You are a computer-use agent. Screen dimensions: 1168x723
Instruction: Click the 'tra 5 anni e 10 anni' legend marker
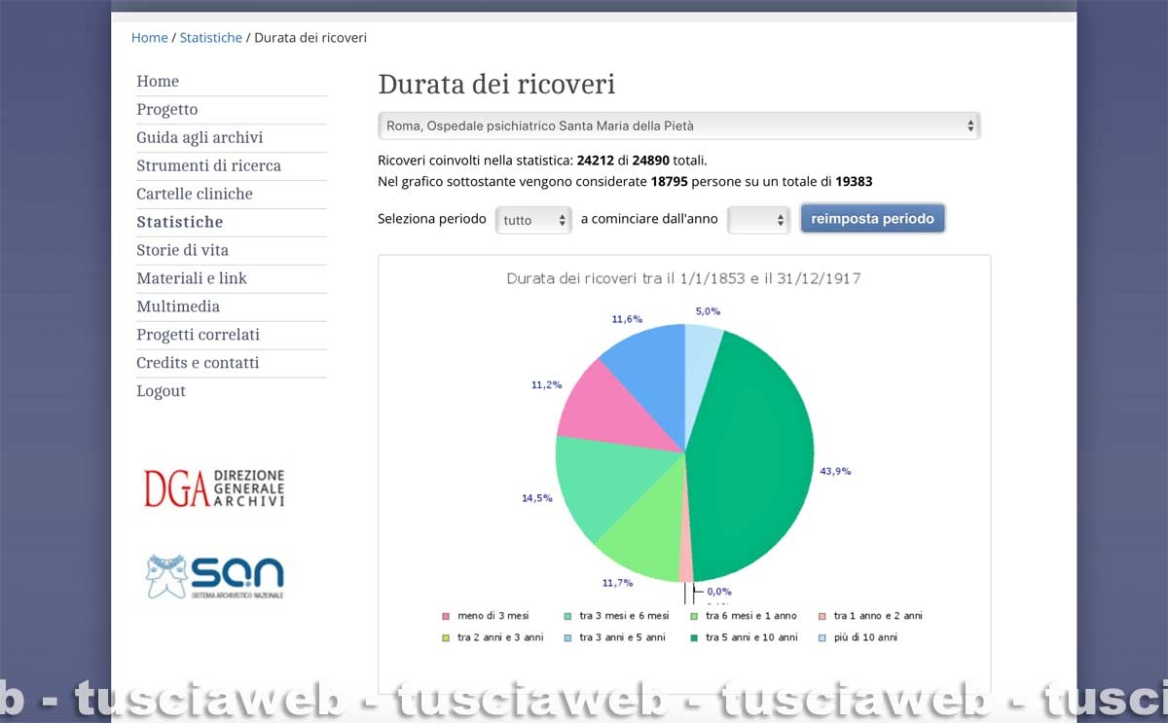[693, 637]
